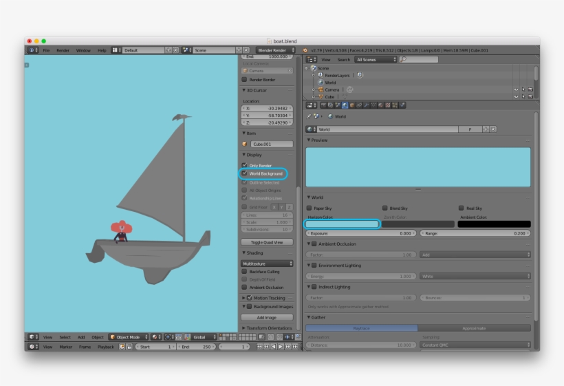Click the outliner search filter field
Screen dimensions: 564x386
[421, 60]
